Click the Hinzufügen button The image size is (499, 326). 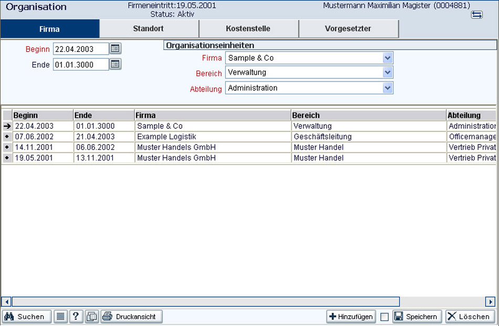pos(351,317)
